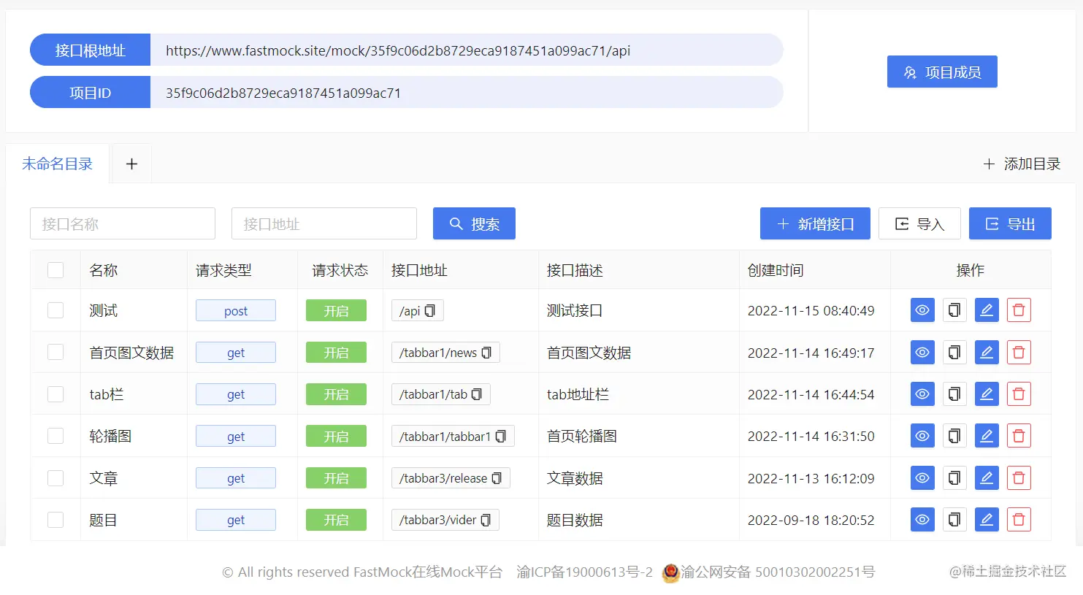Screen dimensions: 1083x595
Task: Delete the 题目 interface
Action: pos(1019,520)
